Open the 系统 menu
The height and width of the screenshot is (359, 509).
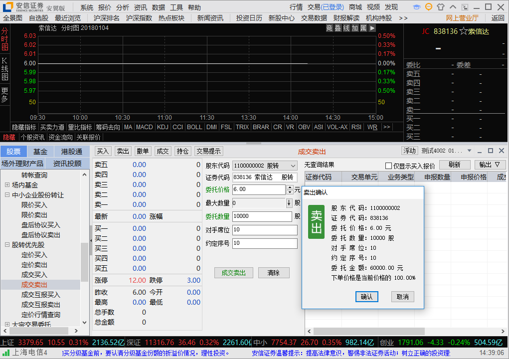(87, 7)
